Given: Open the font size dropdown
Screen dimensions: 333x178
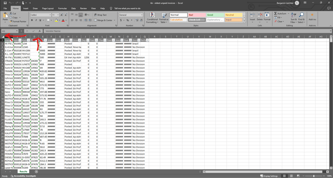Looking at the screenshot, I should pyautogui.click(x=58, y=15).
